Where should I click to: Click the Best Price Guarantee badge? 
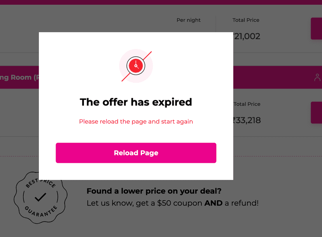[x=40, y=198]
